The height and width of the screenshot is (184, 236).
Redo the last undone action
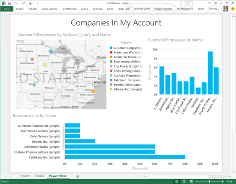pos(24,3)
